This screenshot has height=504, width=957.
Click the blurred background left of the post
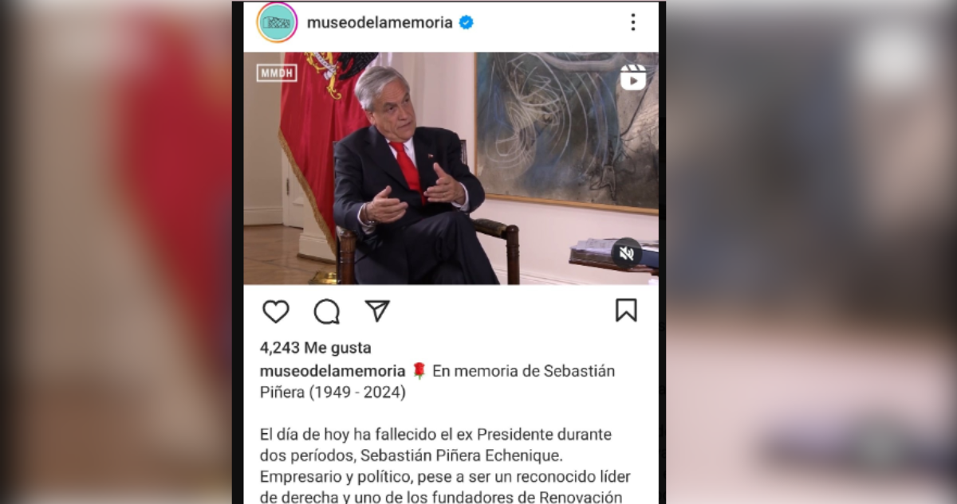click(x=116, y=252)
